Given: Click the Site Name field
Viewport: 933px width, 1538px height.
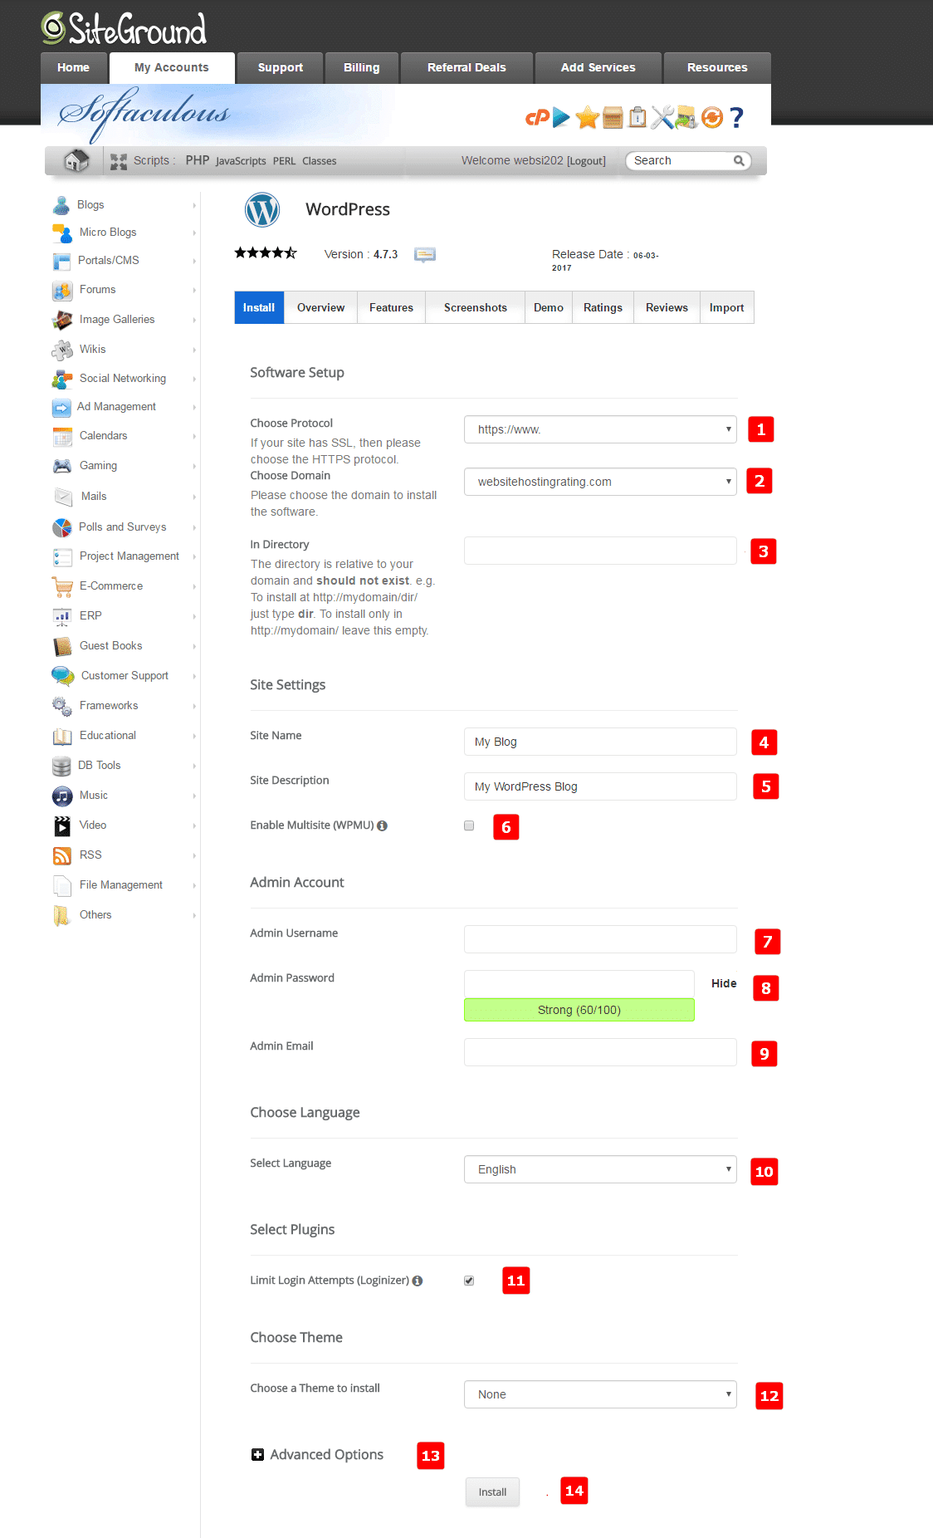Looking at the screenshot, I should 600,742.
